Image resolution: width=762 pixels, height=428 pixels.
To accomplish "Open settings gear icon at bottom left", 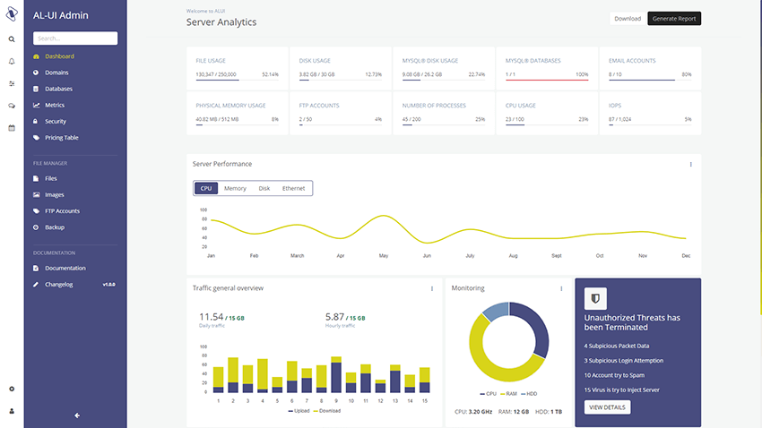I will coord(12,389).
